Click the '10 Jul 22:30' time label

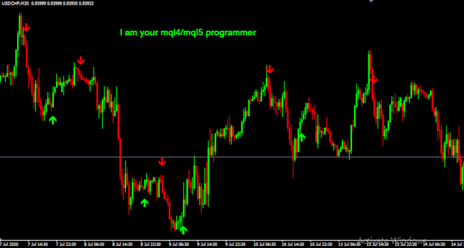tap(321, 245)
